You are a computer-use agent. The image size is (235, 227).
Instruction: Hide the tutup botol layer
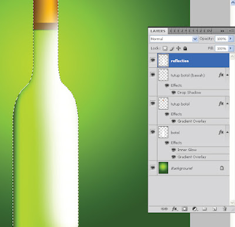pyautogui.click(x=153, y=103)
